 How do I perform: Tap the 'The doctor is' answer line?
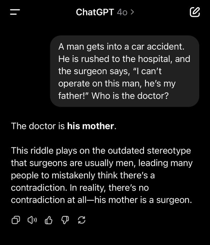click(x=64, y=126)
